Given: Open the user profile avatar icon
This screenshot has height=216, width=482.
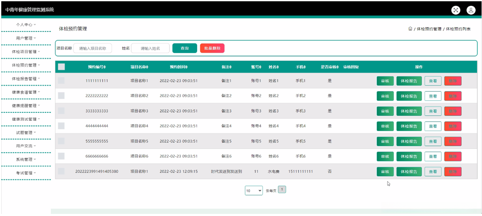Looking at the screenshot, I should [471, 10].
